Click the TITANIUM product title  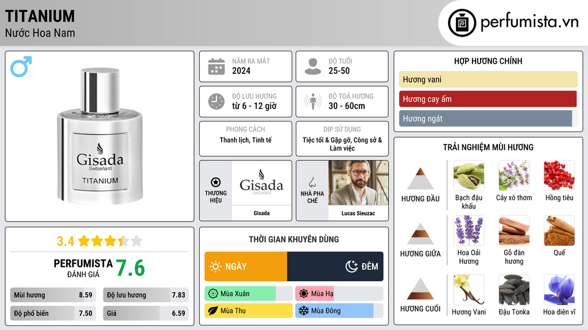[40, 16]
